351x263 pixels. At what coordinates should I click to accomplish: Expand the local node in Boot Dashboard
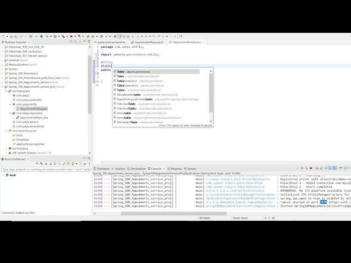(x=3, y=175)
